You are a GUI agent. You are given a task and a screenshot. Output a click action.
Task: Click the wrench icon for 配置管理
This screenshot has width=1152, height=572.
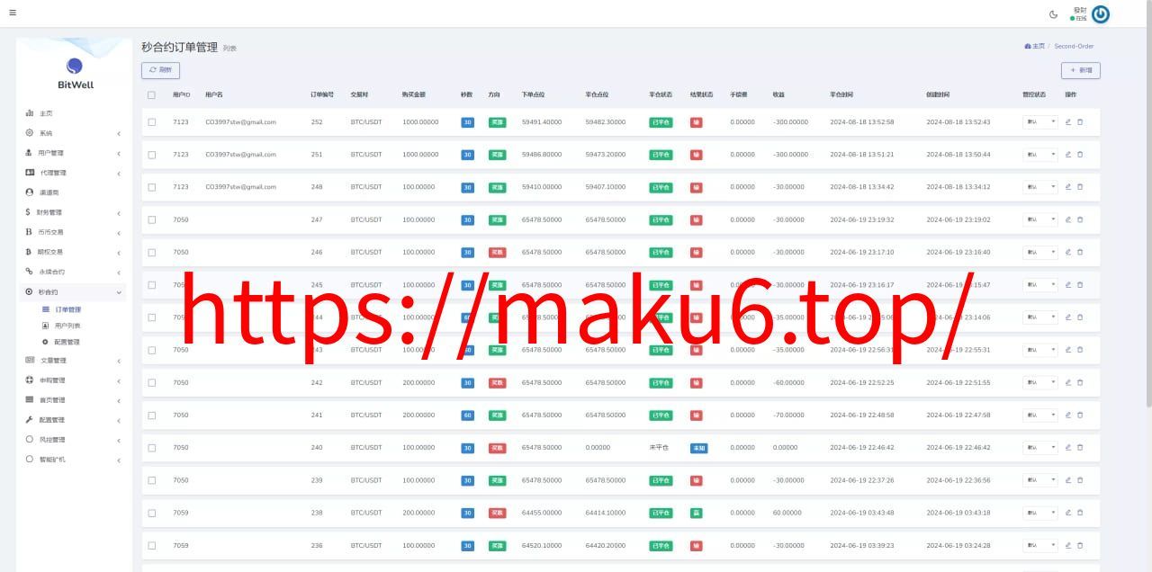tap(30, 420)
